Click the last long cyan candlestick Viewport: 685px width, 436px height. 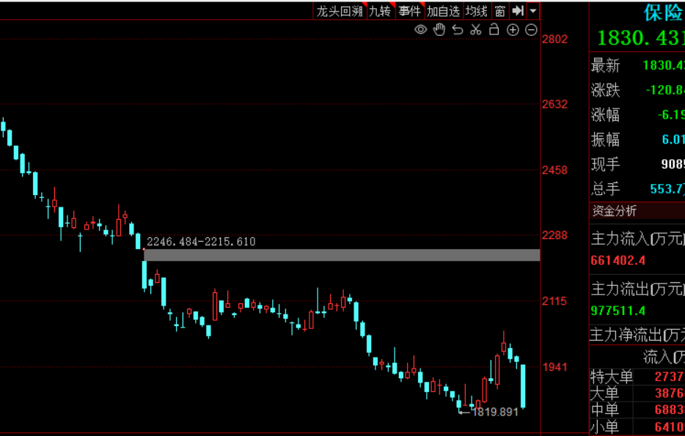point(523,386)
